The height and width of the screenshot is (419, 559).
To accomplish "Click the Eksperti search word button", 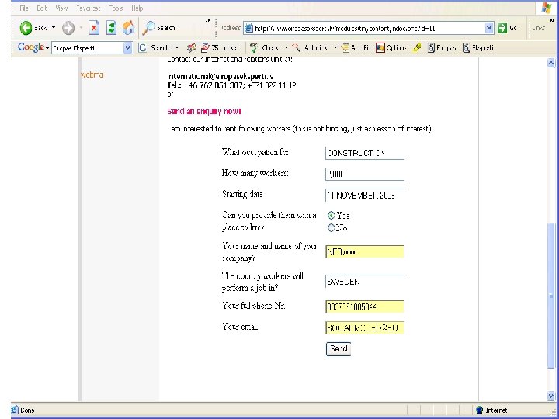I will (477, 48).
